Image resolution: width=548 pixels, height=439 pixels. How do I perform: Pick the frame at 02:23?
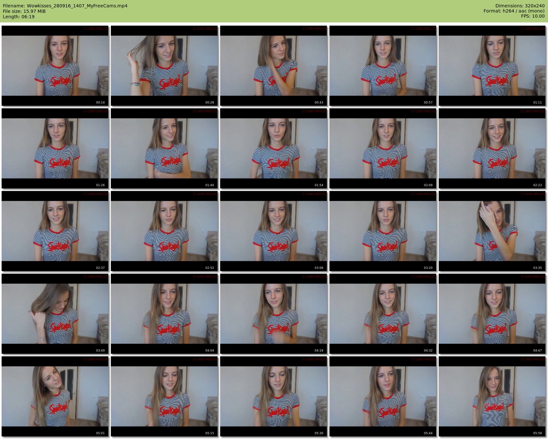click(492, 148)
